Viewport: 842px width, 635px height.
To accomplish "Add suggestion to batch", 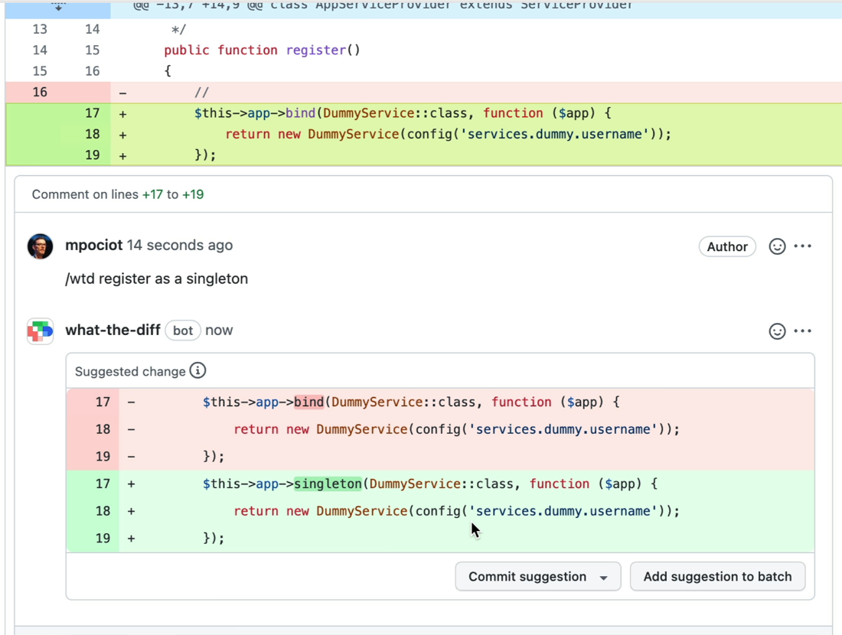I will click(x=717, y=577).
